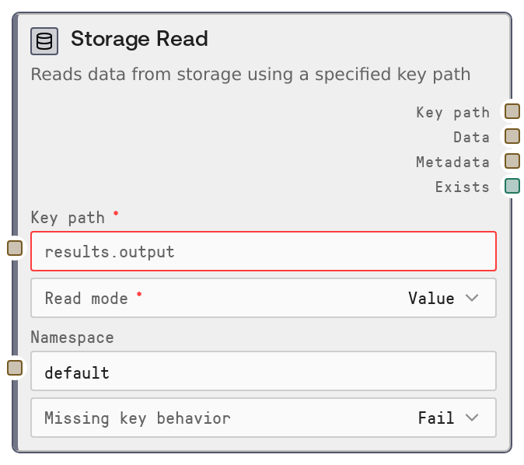Click the input port beside Key path field
This screenshot has height=465, width=524.
coord(15,248)
